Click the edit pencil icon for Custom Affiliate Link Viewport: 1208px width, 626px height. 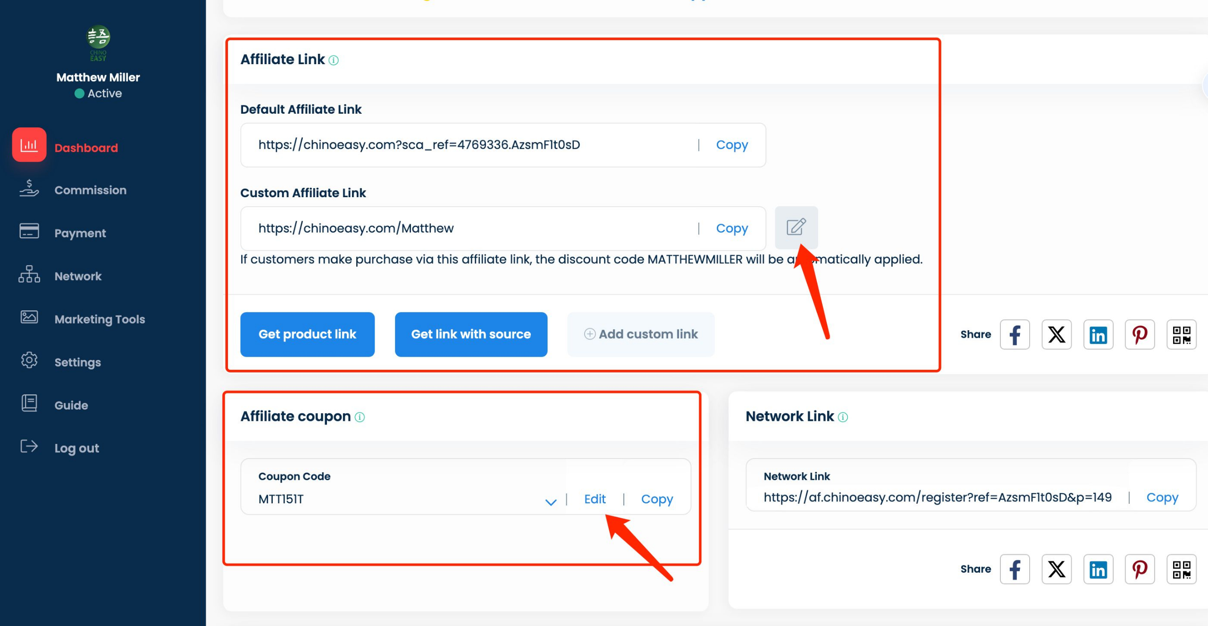pyautogui.click(x=796, y=227)
